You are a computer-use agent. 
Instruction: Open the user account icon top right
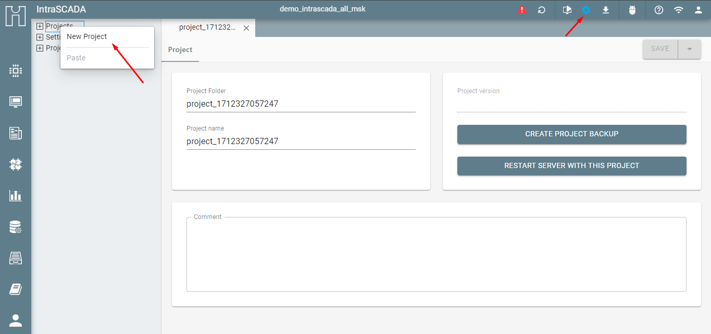(698, 10)
